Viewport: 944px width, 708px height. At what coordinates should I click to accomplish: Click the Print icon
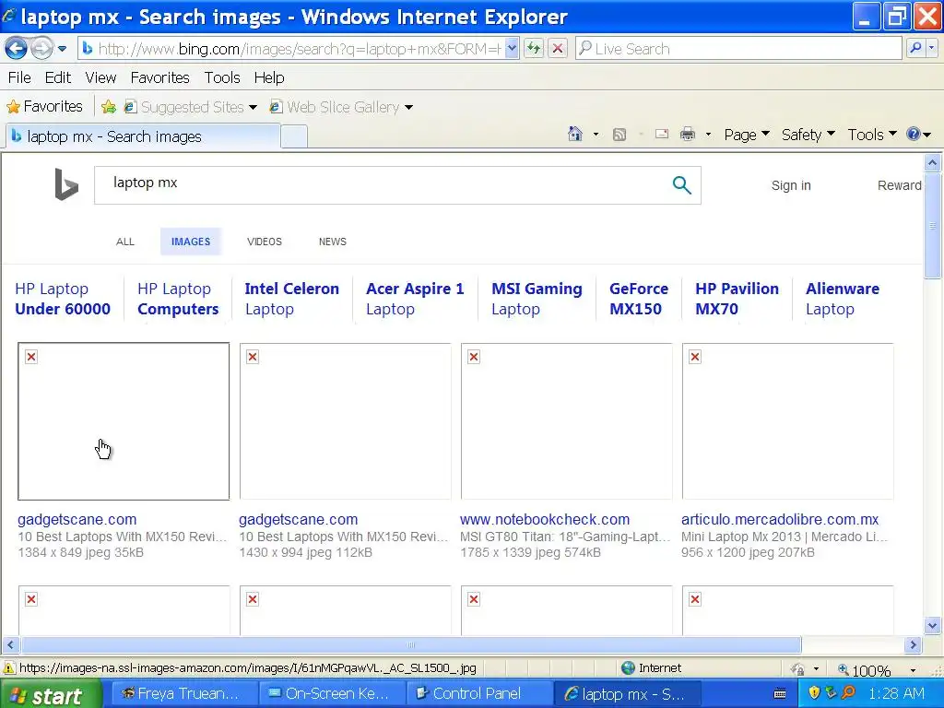pos(688,135)
